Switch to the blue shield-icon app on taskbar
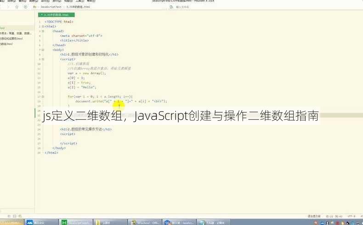 (x=179, y=222)
